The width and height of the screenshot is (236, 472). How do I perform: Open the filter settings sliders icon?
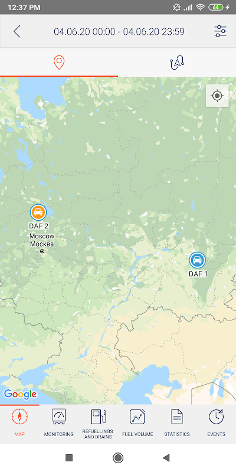pyautogui.click(x=220, y=32)
